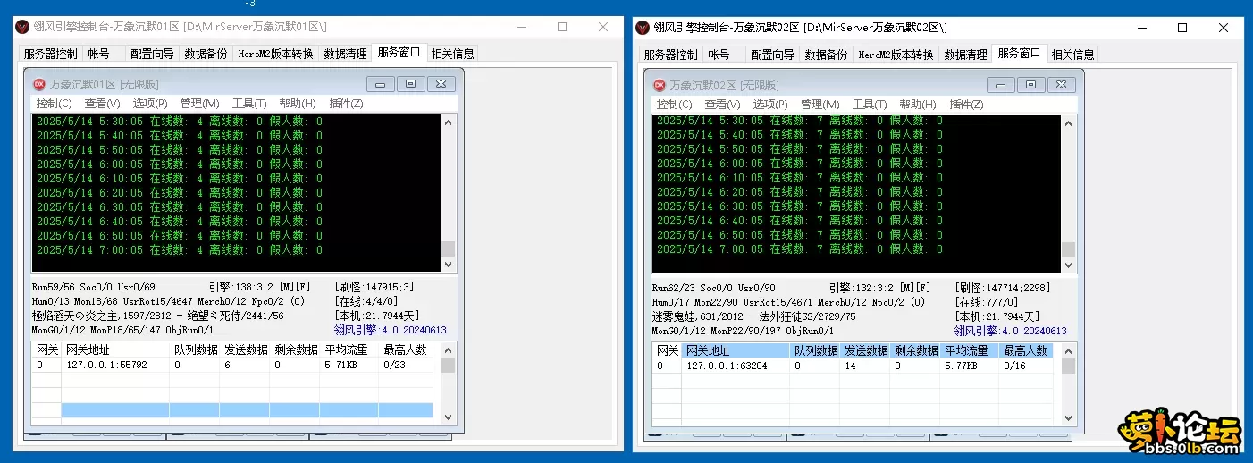This screenshot has height=463, width=1253.
Task: Switch to 数据备份 tab in 02区 console
Action: pos(826,54)
